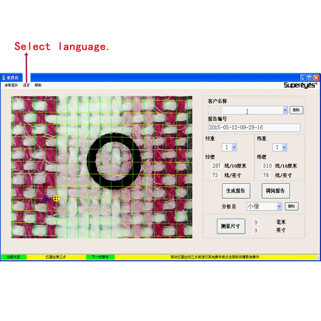321x321 pixels.
Task: Click the blue crosshair marker on fabric
Action: pyautogui.click(x=45, y=198)
